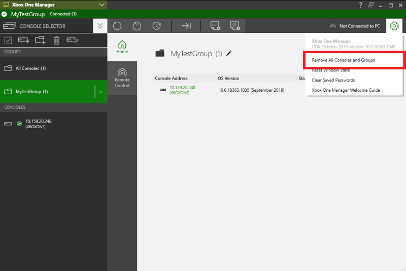Viewport: 406px width, 271px height.
Task: Select the All Consoles (1) group
Action: click(x=54, y=68)
